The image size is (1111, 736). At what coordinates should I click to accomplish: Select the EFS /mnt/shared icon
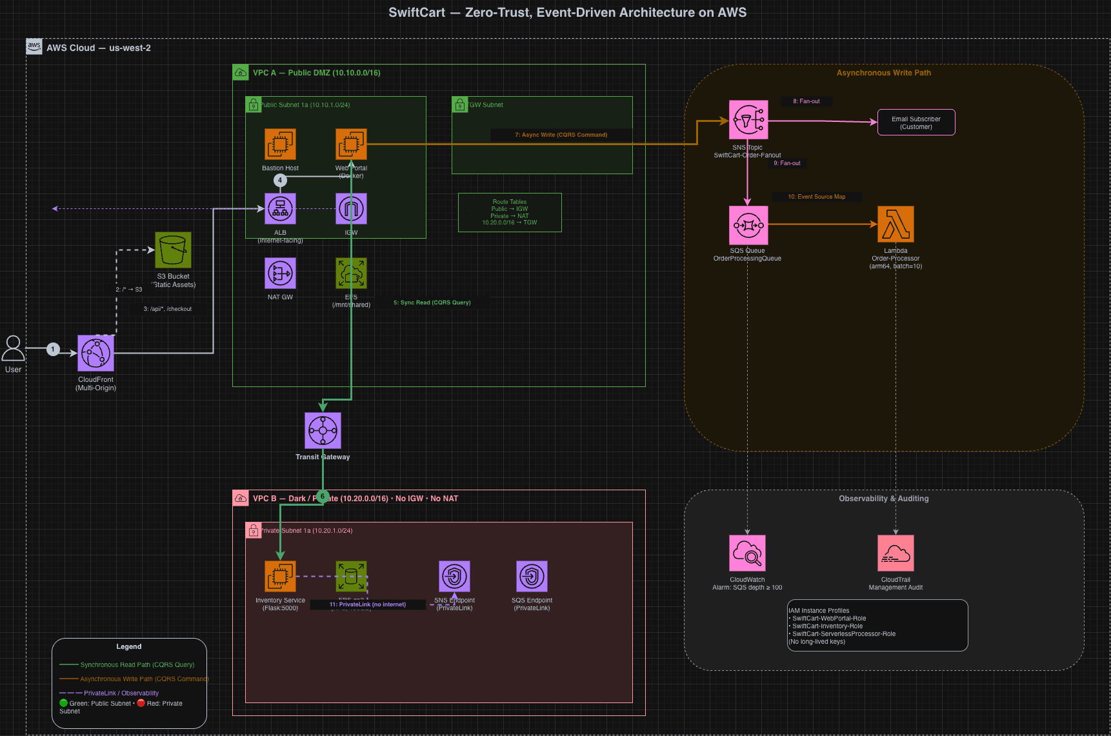point(351,274)
